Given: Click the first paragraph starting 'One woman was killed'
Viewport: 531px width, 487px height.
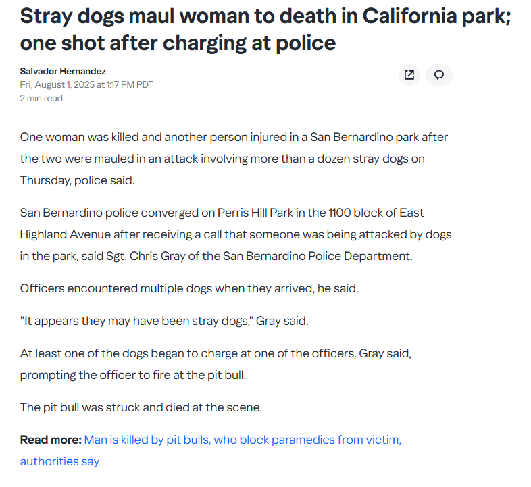Looking at the screenshot, I should (x=234, y=159).
